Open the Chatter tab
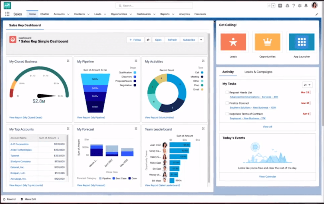 pos(45,14)
